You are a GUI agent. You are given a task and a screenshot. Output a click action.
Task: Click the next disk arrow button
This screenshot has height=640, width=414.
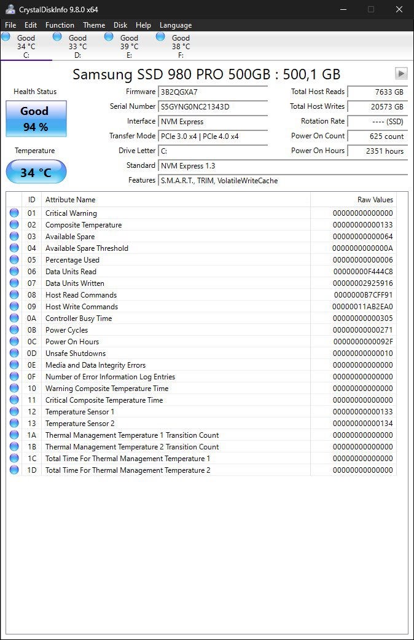401,74
